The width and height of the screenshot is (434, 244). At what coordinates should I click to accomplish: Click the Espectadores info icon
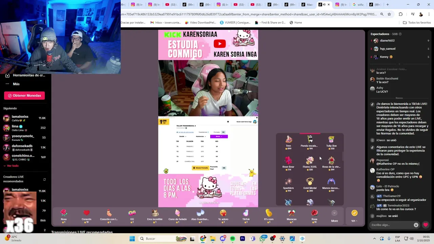[400, 34]
